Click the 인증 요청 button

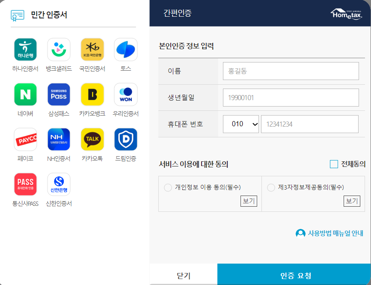tap(294, 275)
